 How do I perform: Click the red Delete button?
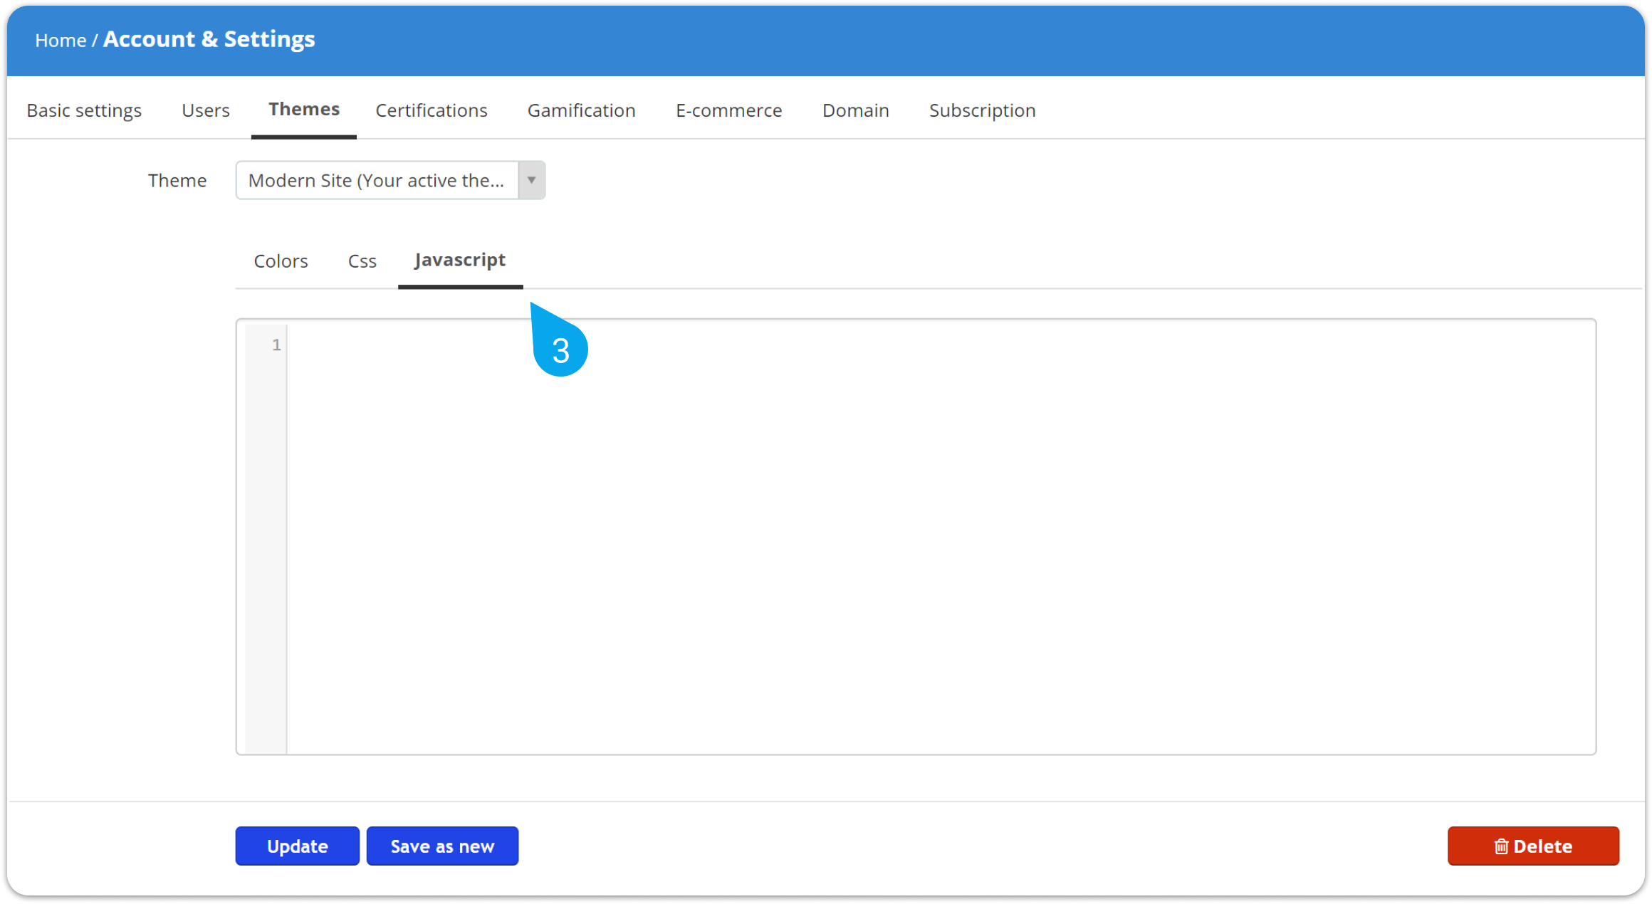pyautogui.click(x=1532, y=846)
